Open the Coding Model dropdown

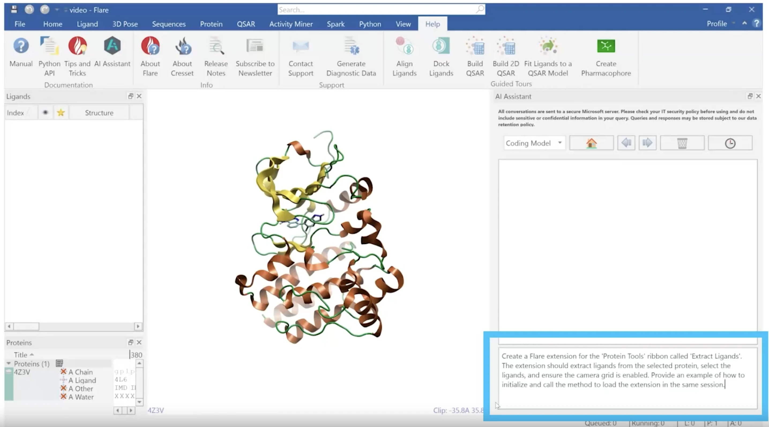[534, 143]
